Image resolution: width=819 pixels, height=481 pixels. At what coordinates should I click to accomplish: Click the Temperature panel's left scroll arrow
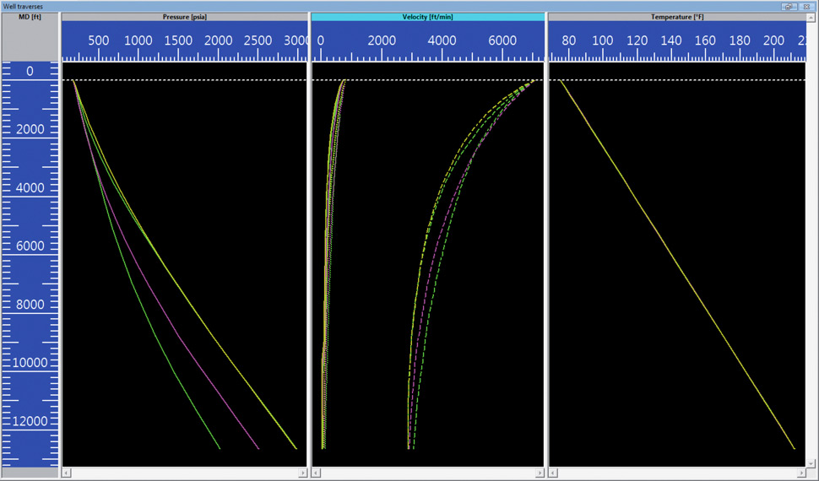coord(554,473)
